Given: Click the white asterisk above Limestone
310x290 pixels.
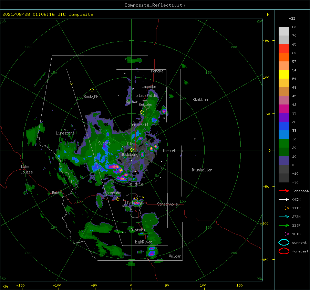Looking at the screenshot, I should 65,130.
